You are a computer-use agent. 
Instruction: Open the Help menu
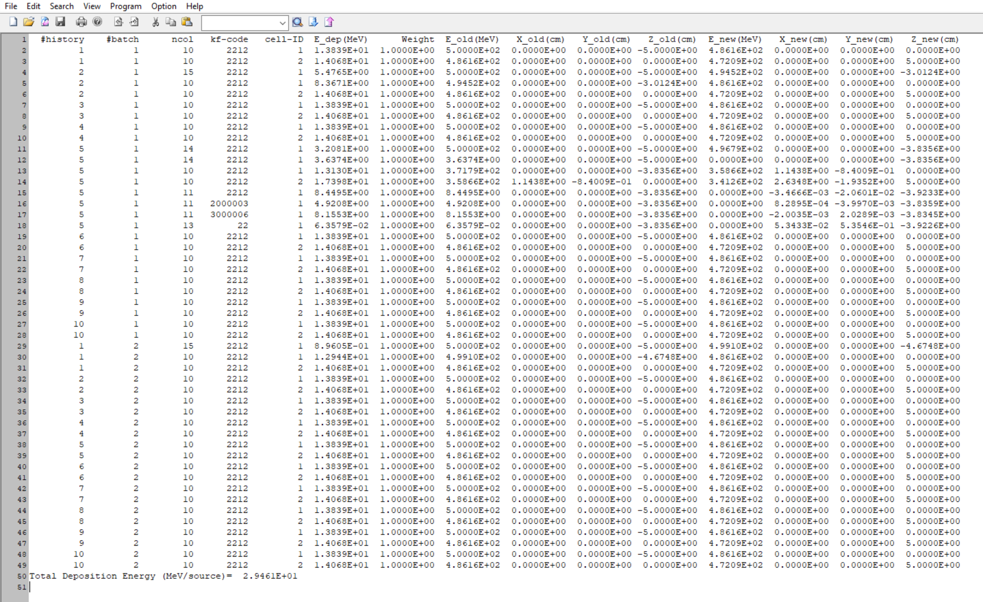[x=194, y=6]
